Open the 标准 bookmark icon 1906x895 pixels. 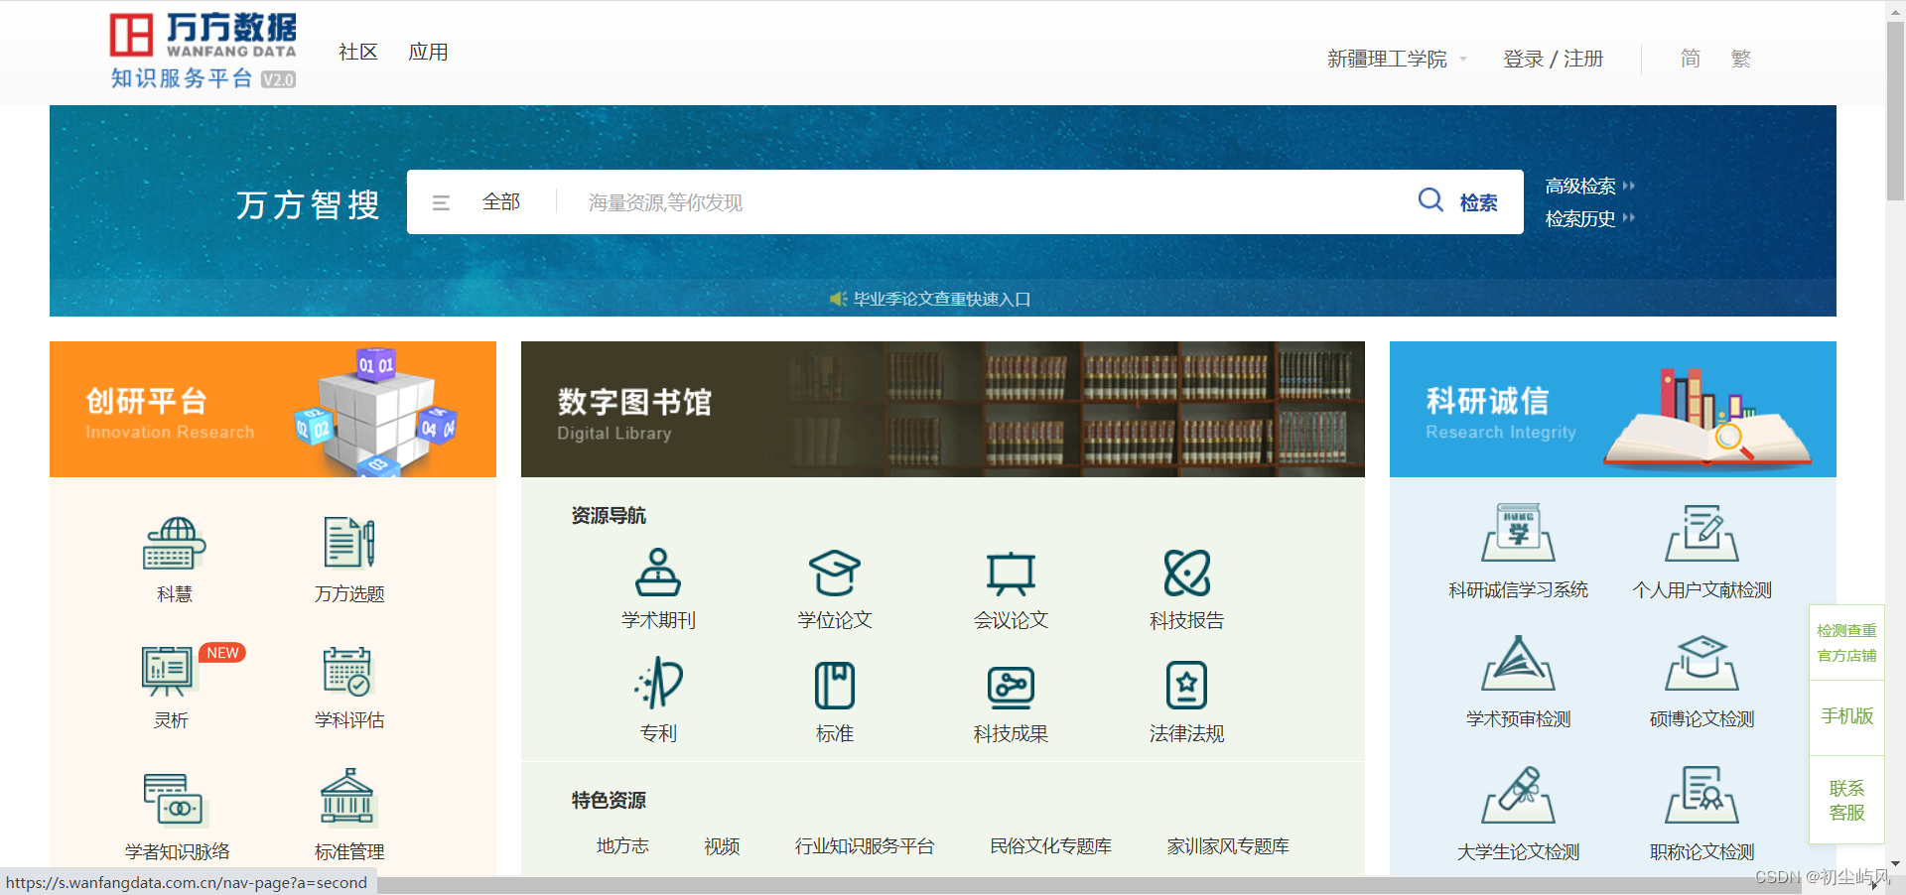click(835, 686)
